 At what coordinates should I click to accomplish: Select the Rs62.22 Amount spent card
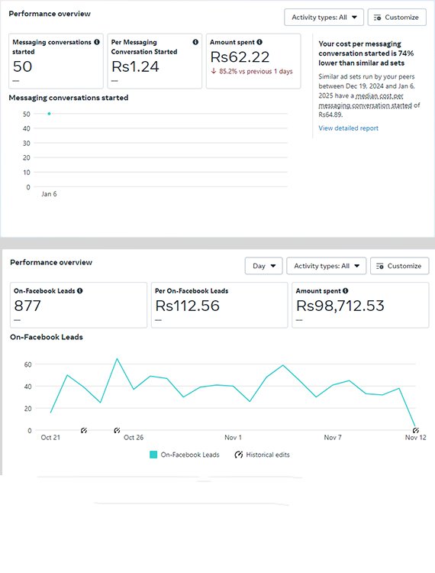[253, 61]
